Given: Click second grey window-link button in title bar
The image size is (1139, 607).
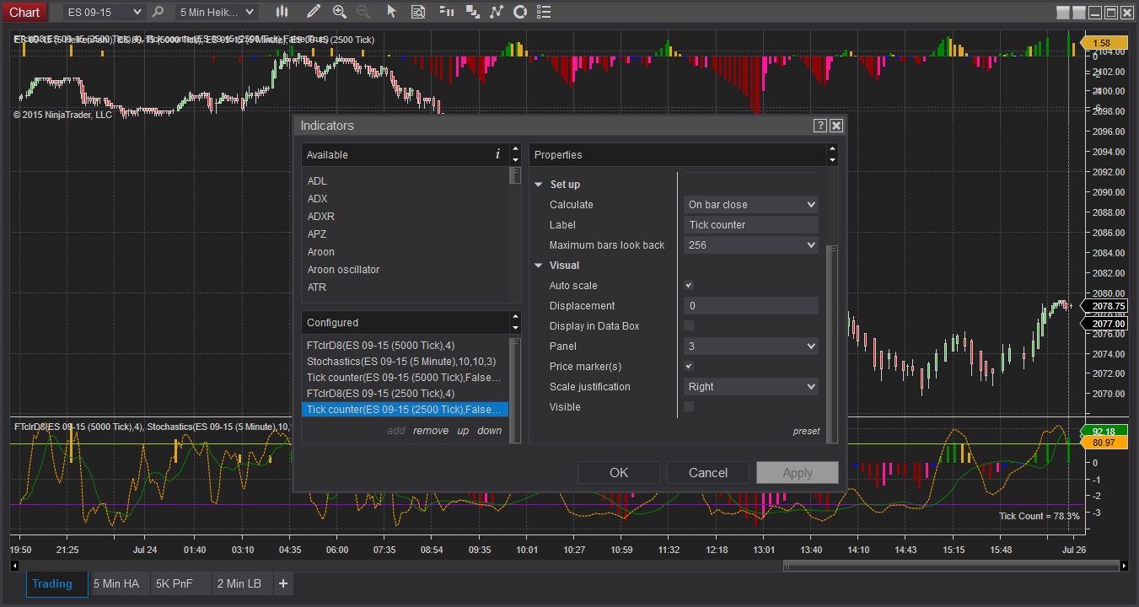Looking at the screenshot, I should [x=1079, y=13].
